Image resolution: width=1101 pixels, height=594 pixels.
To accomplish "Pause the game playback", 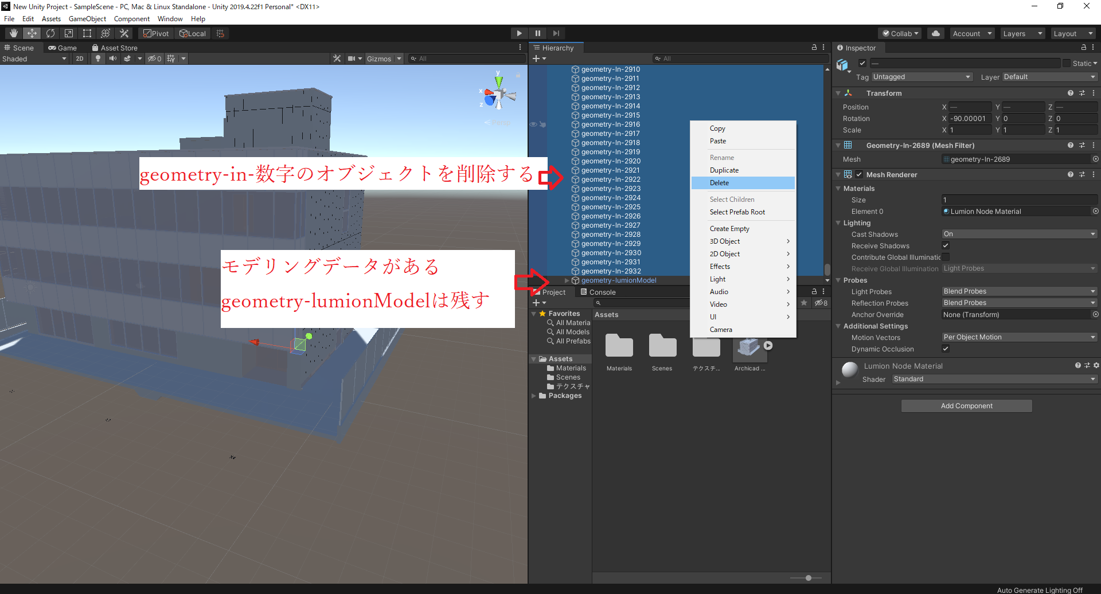I will pos(537,33).
